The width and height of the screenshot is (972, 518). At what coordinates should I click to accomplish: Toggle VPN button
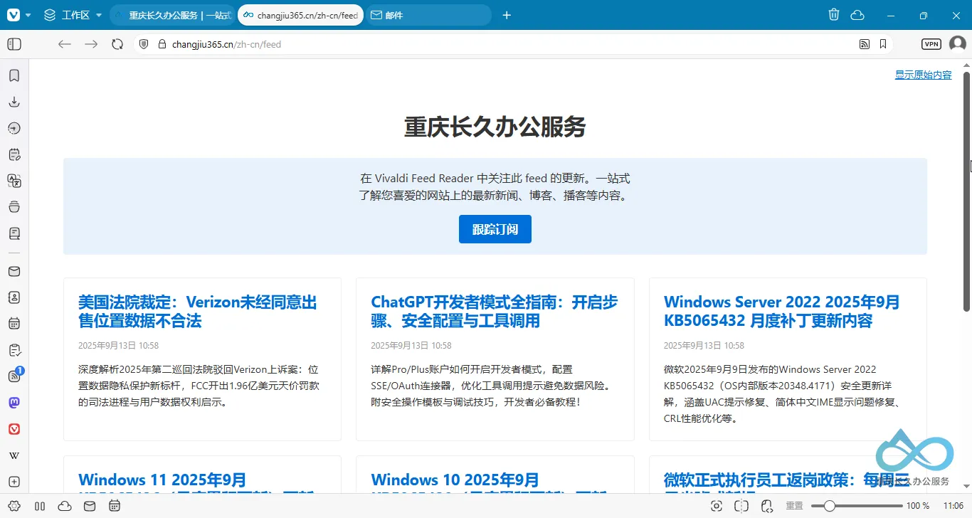point(931,44)
